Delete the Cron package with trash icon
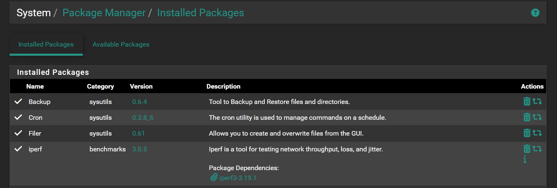557x188 pixels. (527, 117)
